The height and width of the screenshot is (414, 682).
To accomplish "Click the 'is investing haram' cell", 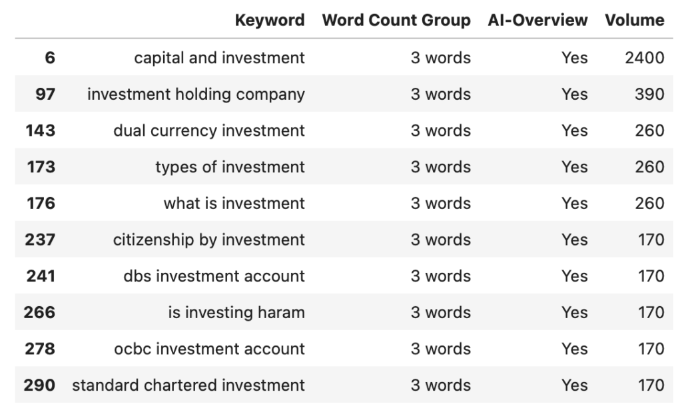I will click(x=236, y=312).
